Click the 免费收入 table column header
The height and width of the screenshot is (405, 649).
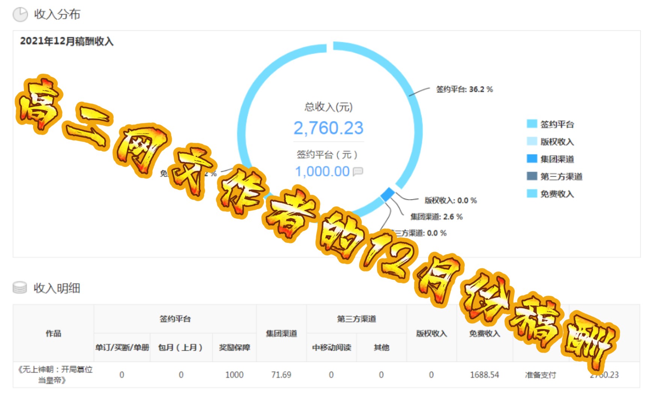(484, 333)
